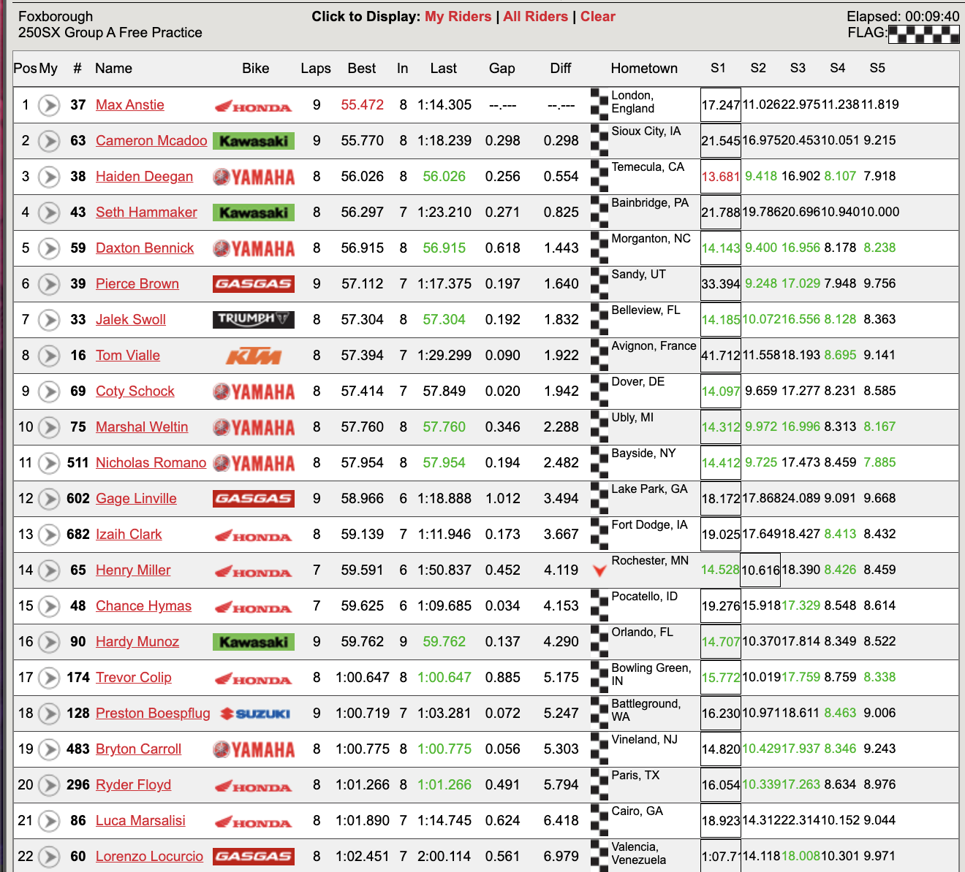
Task: Click KTM logo in Tom Vialle's row
Action: pyautogui.click(x=253, y=356)
